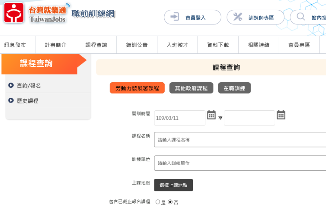Open the 課程查詢 nav menu
The width and height of the screenshot is (326, 206).
(96, 45)
